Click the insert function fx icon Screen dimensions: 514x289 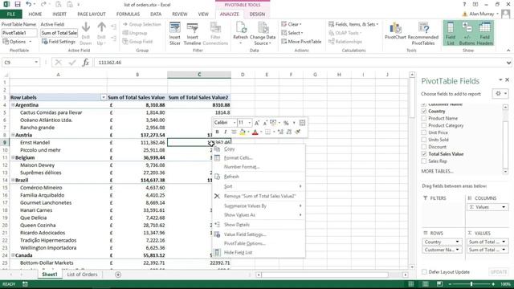(86, 63)
